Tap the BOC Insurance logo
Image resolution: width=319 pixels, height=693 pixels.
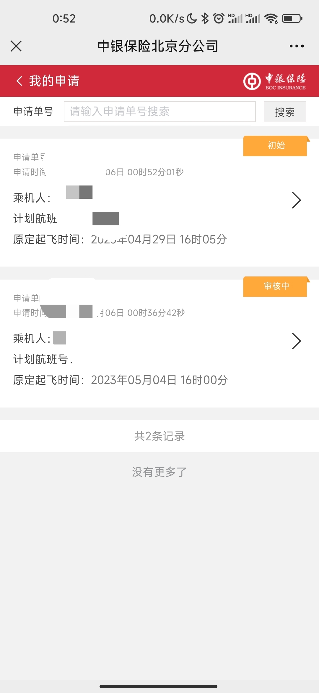tap(274, 81)
